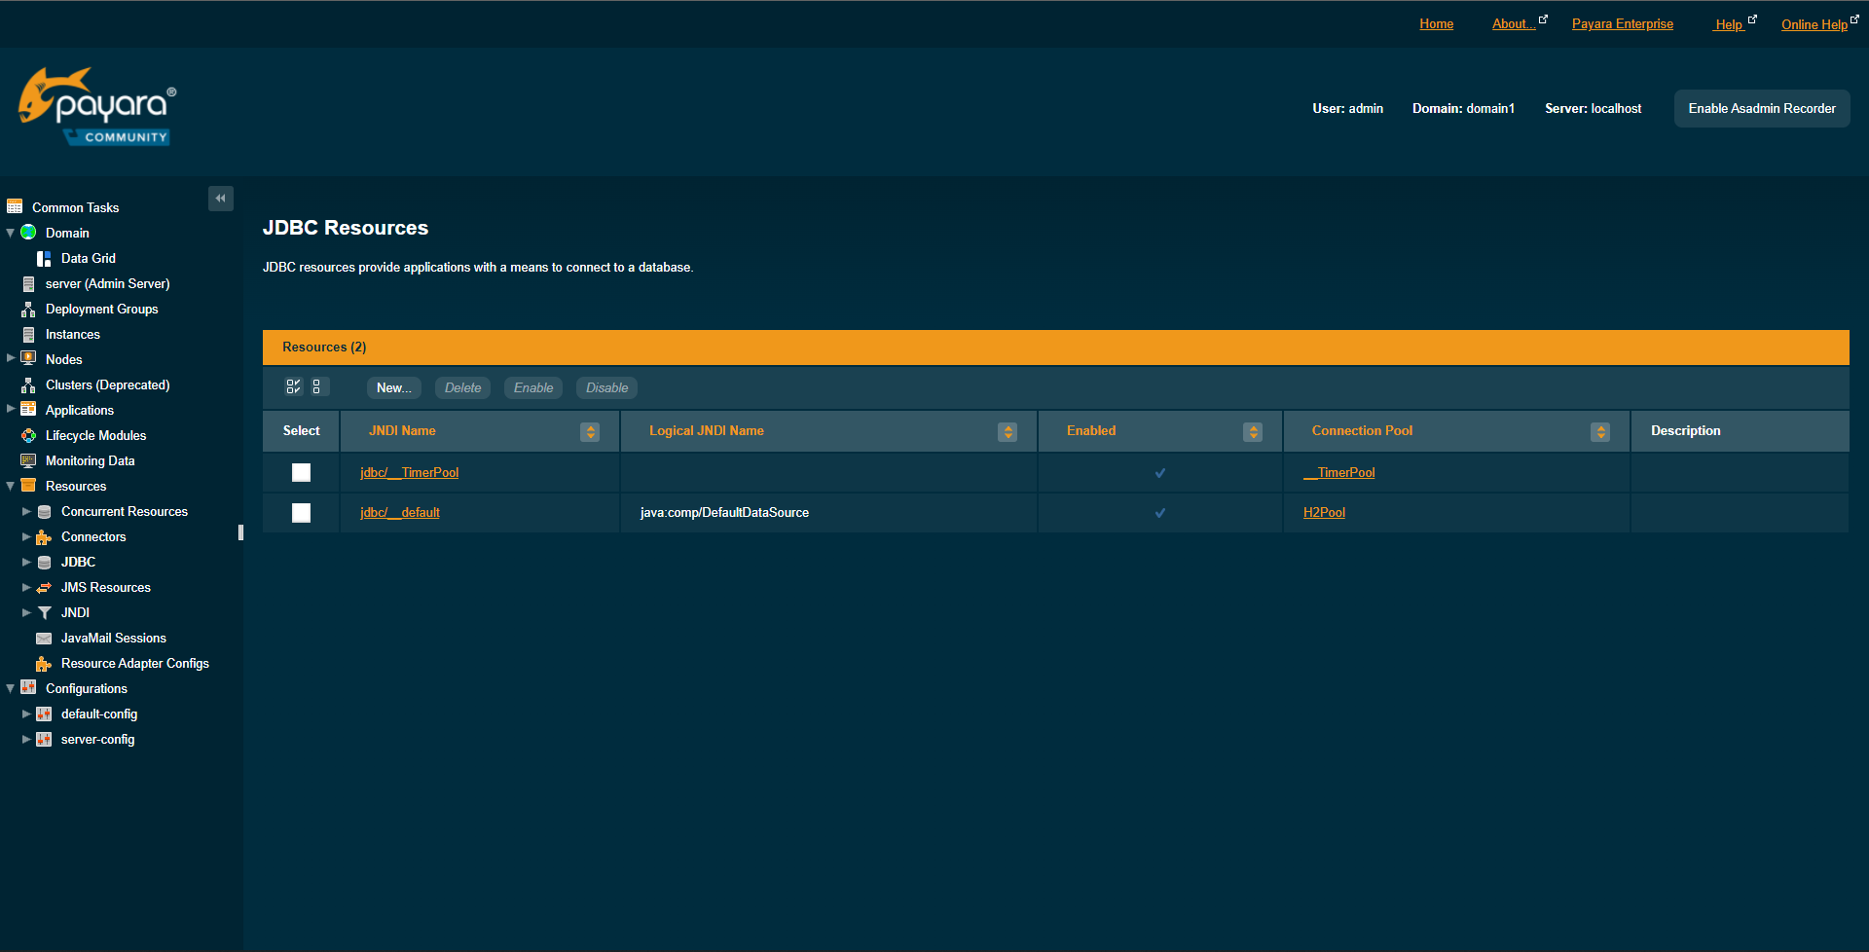Click the Monitoring Data monitor icon

(28, 460)
